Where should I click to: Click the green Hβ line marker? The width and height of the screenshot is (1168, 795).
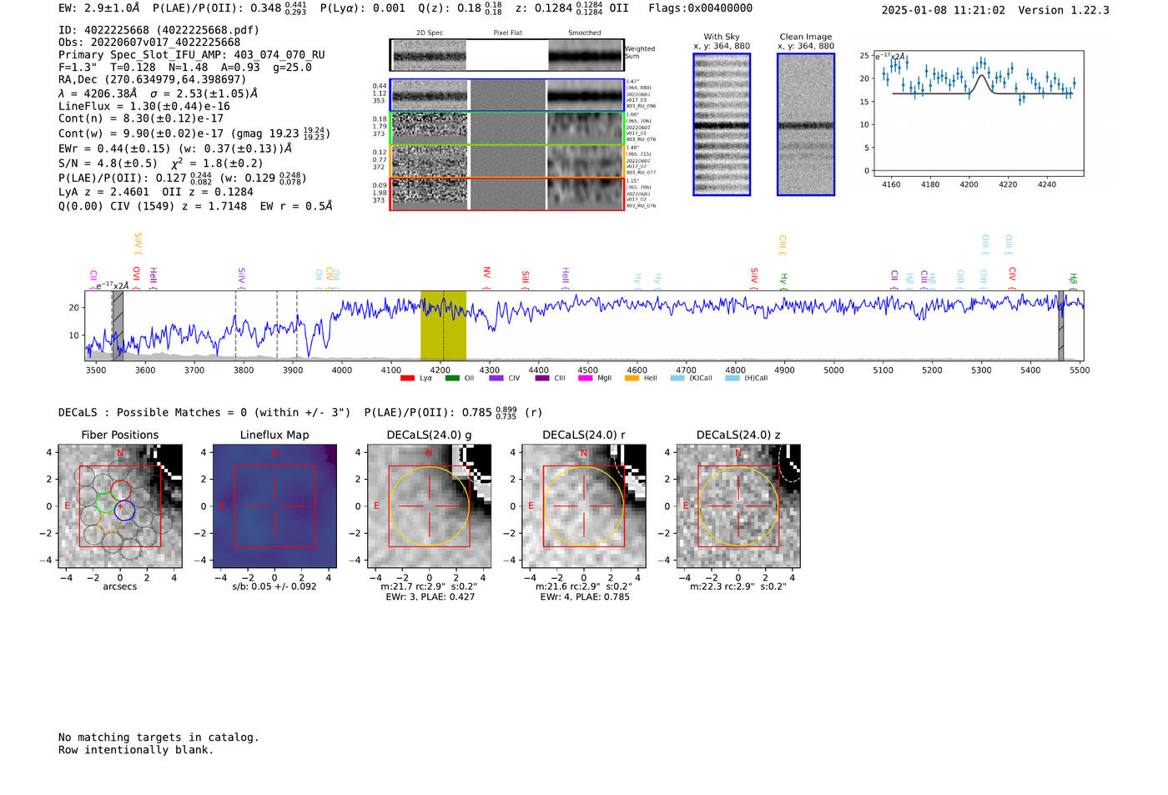[x=1074, y=280]
